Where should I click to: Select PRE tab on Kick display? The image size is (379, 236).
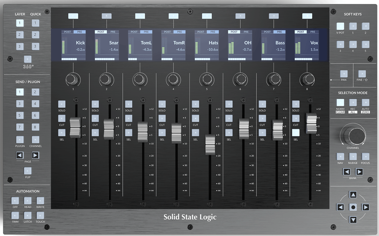80,32
